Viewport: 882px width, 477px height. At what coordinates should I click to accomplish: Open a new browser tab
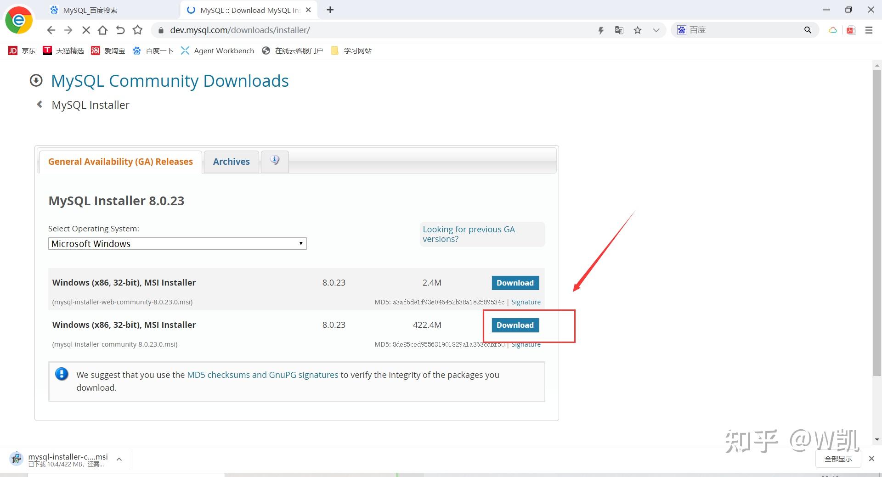pos(330,10)
